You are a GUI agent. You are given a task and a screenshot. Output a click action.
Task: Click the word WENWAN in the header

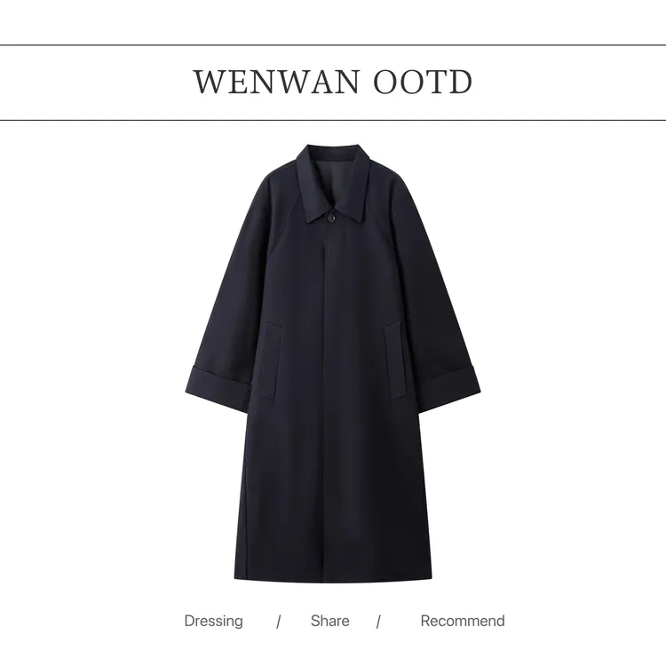[276, 82]
